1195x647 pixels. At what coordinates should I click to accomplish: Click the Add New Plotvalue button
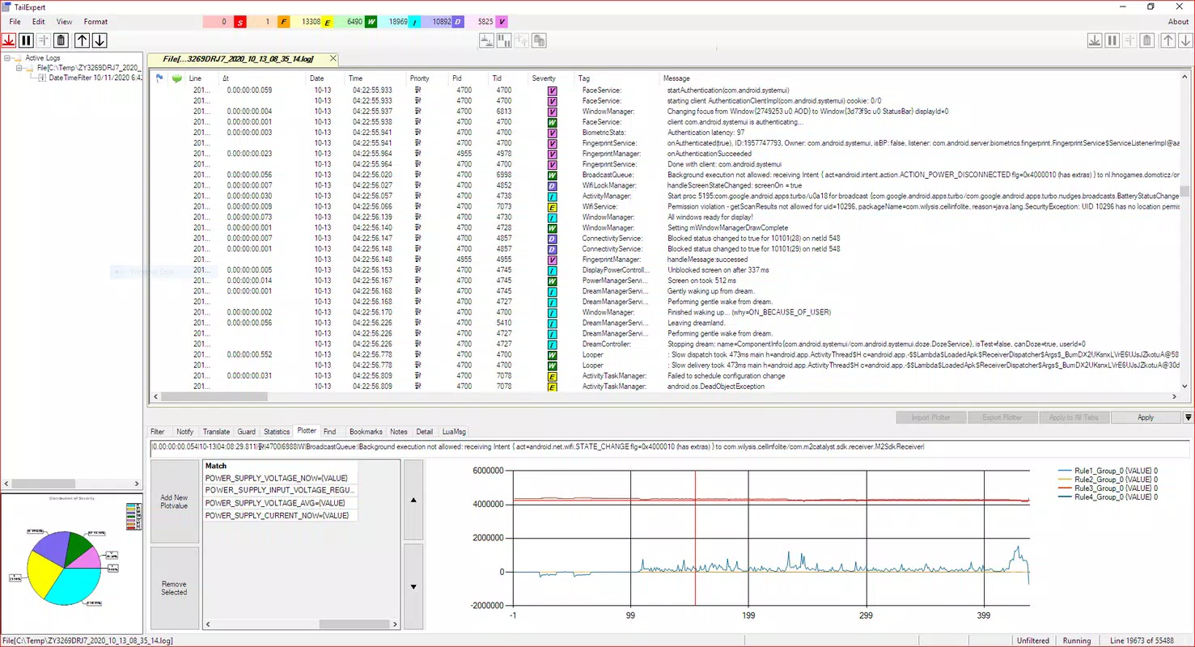[x=175, y=501]
